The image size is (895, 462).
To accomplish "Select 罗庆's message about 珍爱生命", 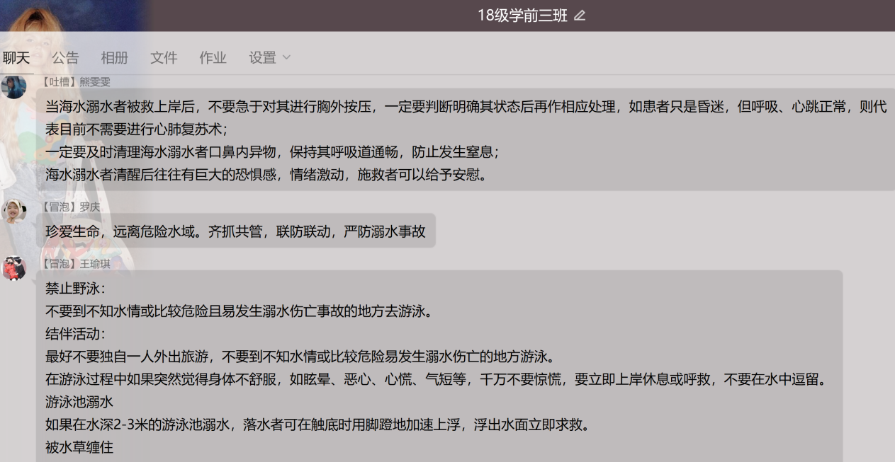I will tap(235, 231).
